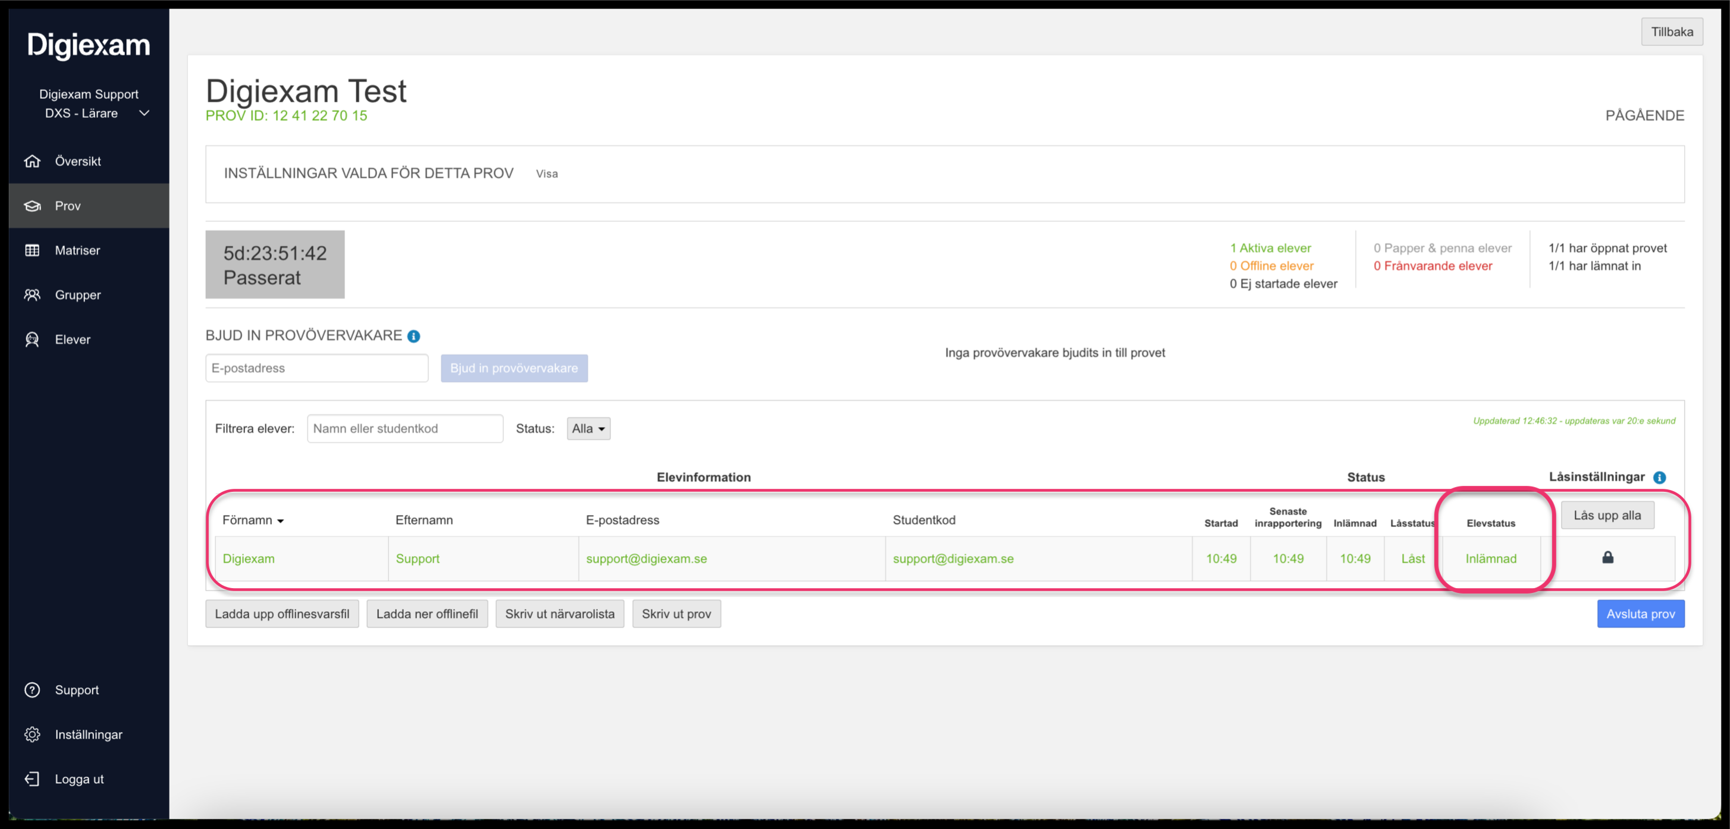Click the Grupper people icon

[x=32, y=295]
